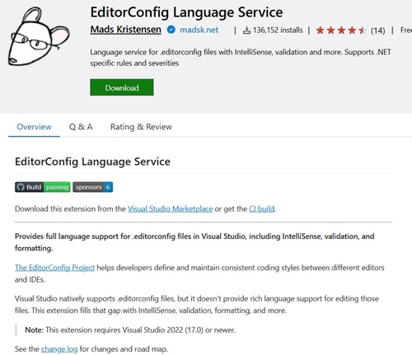This screenshot has width=412, height=355.
Task: Click the mouse mascot extension logo
Action: point(39,36)
